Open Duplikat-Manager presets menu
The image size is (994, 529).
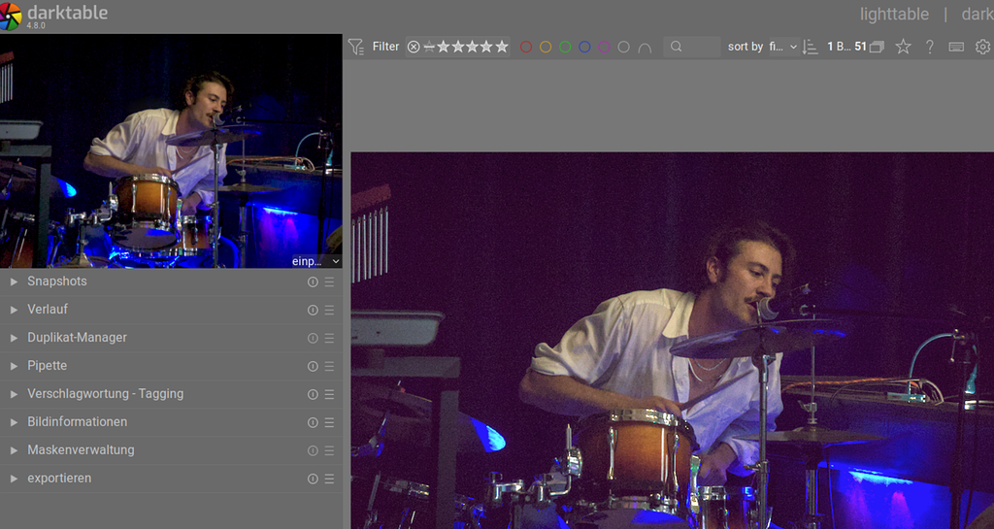click(x=330, y=339)
